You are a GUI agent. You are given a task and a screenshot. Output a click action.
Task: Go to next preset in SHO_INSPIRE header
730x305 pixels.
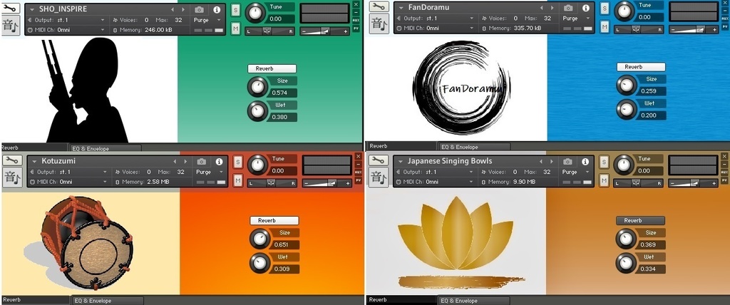pyautogui.click(x=183, y=9)
